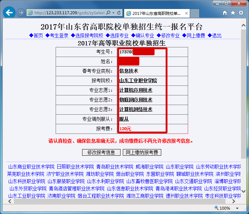The image size is (249, 214).
Task: Click the 修改报考信息 button
Action: click(101, 152)
